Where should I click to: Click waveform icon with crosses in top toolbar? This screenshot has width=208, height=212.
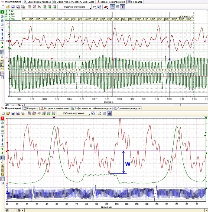[34, 7]
